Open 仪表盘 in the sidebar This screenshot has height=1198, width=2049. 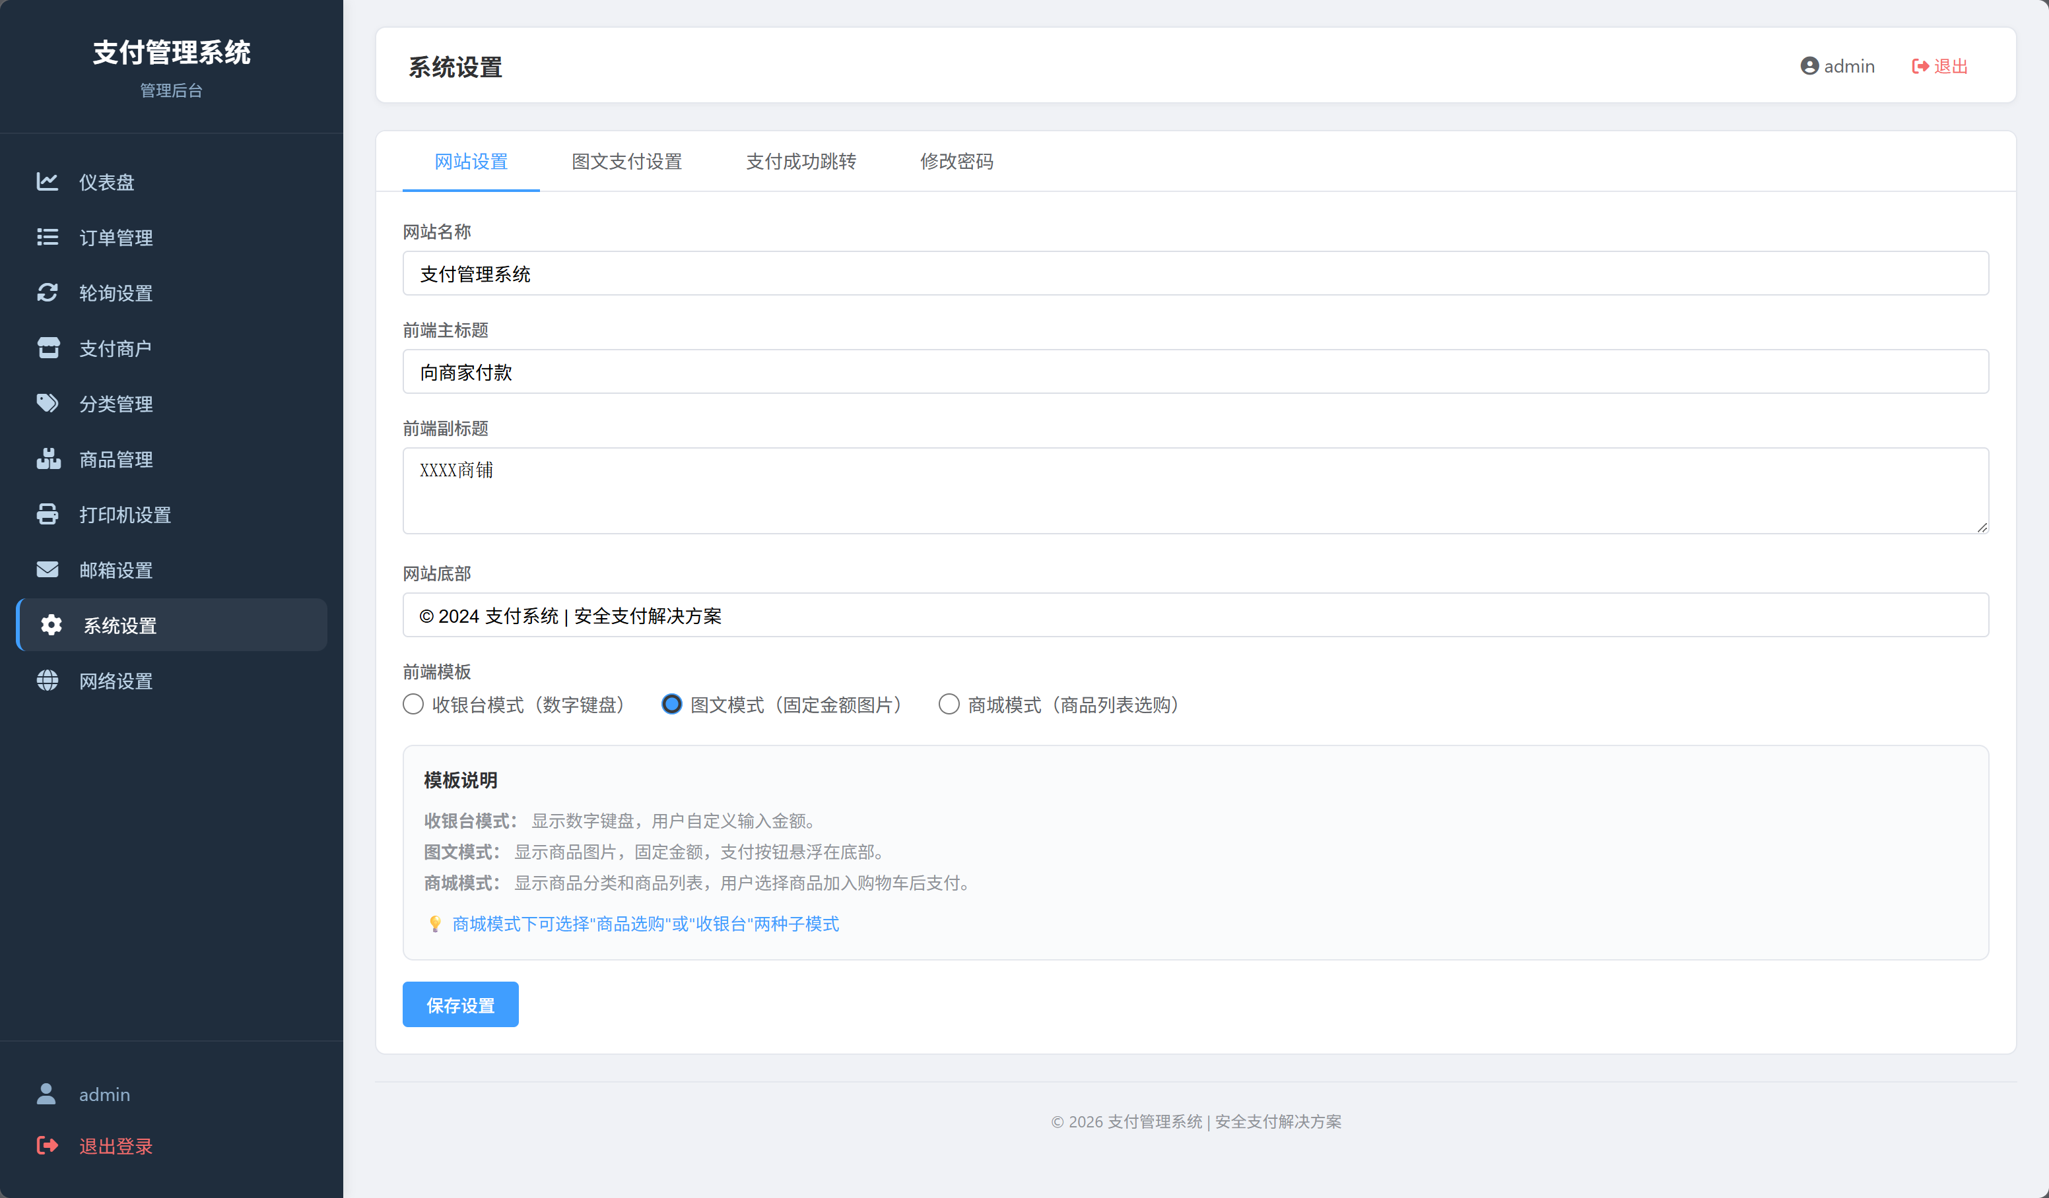172,181
